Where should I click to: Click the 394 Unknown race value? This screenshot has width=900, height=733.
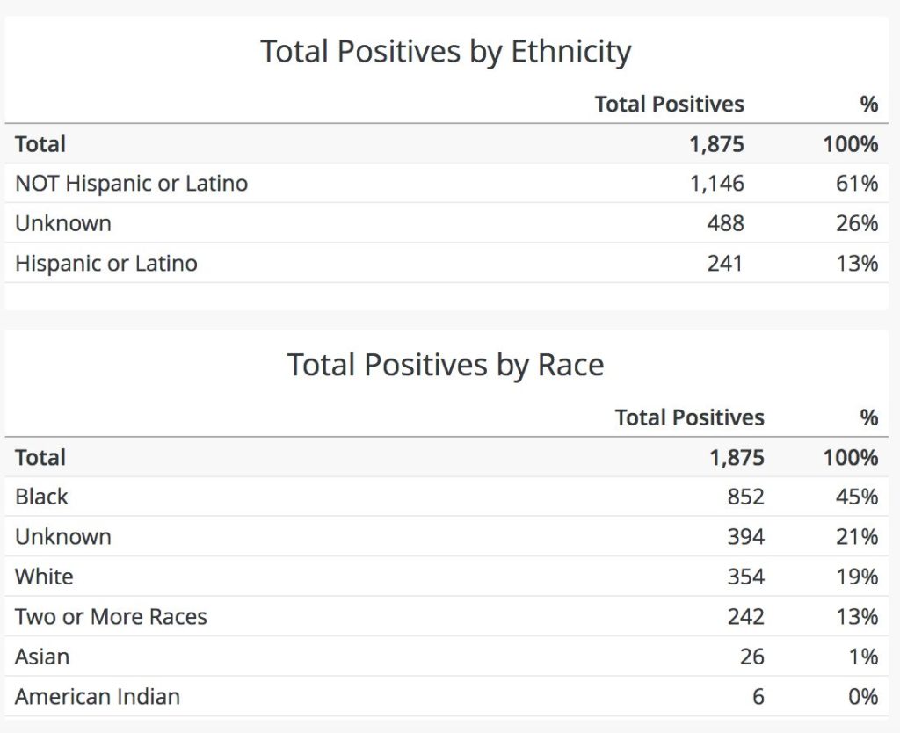click(745, 537)
